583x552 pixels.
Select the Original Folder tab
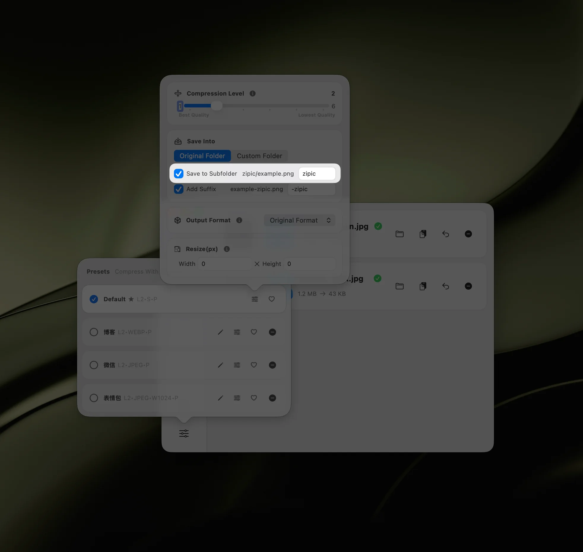coord(202,156)
